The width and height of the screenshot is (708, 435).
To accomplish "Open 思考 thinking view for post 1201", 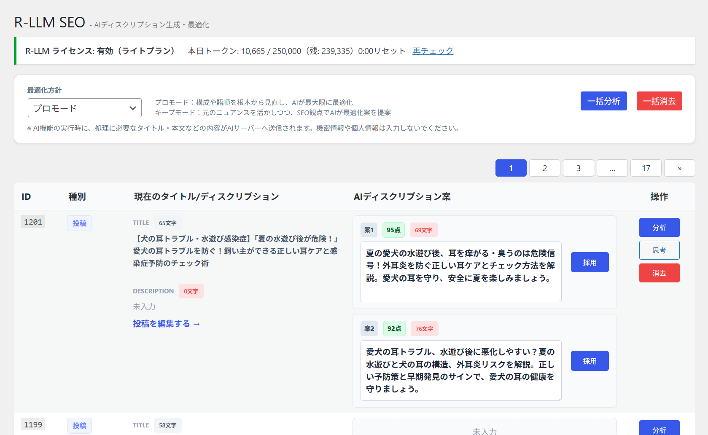I will [659, 250].
